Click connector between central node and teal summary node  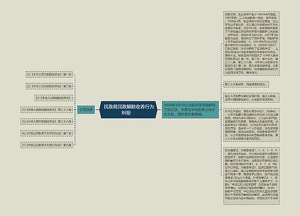[x=159, y=110]
